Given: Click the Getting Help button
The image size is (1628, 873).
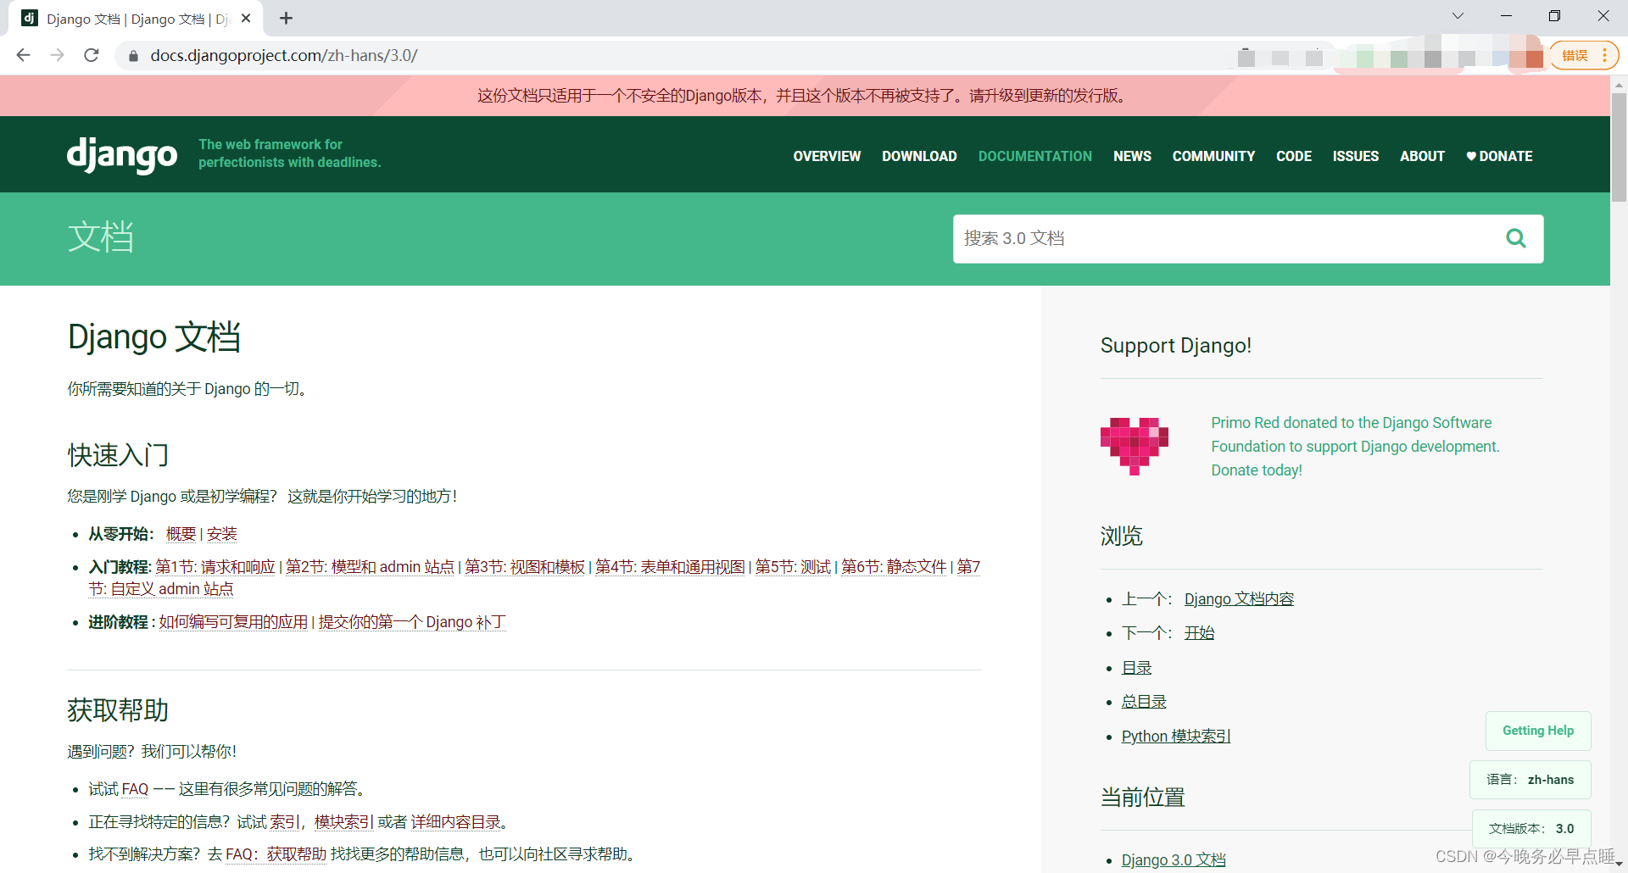Looking at the screenshot, I should (1538, 731).
